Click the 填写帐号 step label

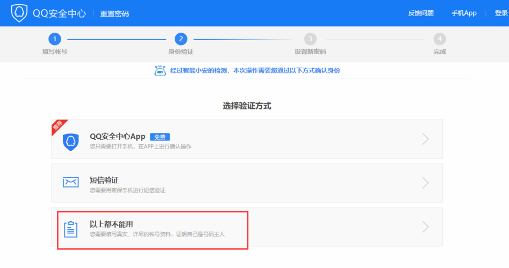[x=54, y=51]
